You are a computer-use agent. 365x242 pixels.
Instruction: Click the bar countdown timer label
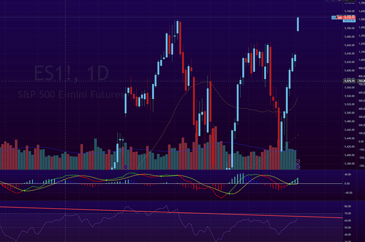pos(349,21)
